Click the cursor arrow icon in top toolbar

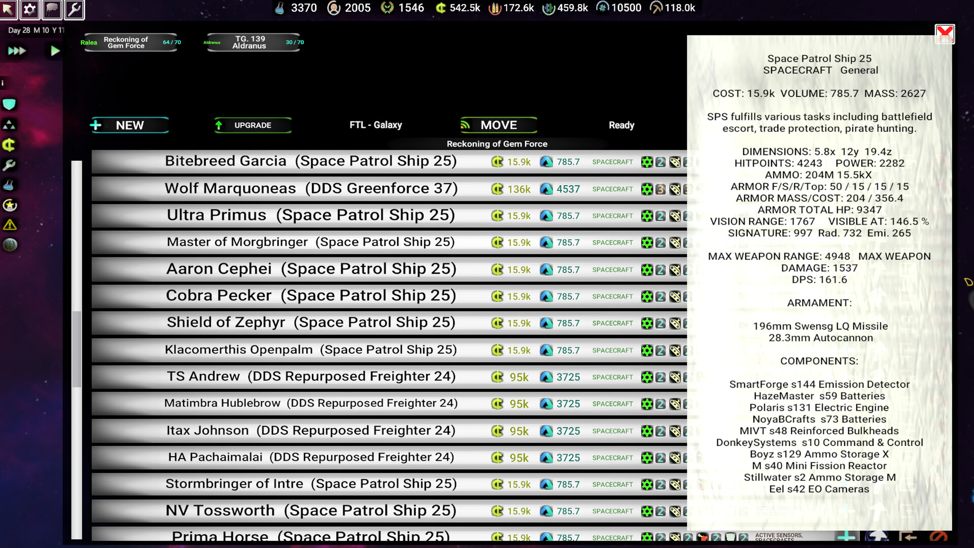pyautogui.click(x=9, y=9)
